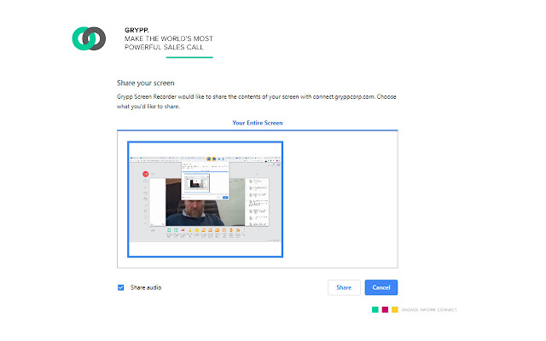Click the Cancel button
The width and height of the screenshot is (546, 341).
(x=381, y=287)
